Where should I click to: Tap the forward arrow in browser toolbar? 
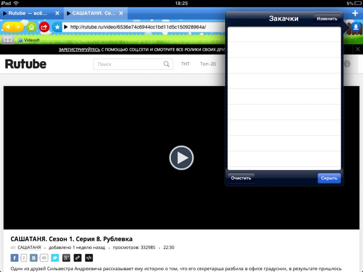point(18,27)
